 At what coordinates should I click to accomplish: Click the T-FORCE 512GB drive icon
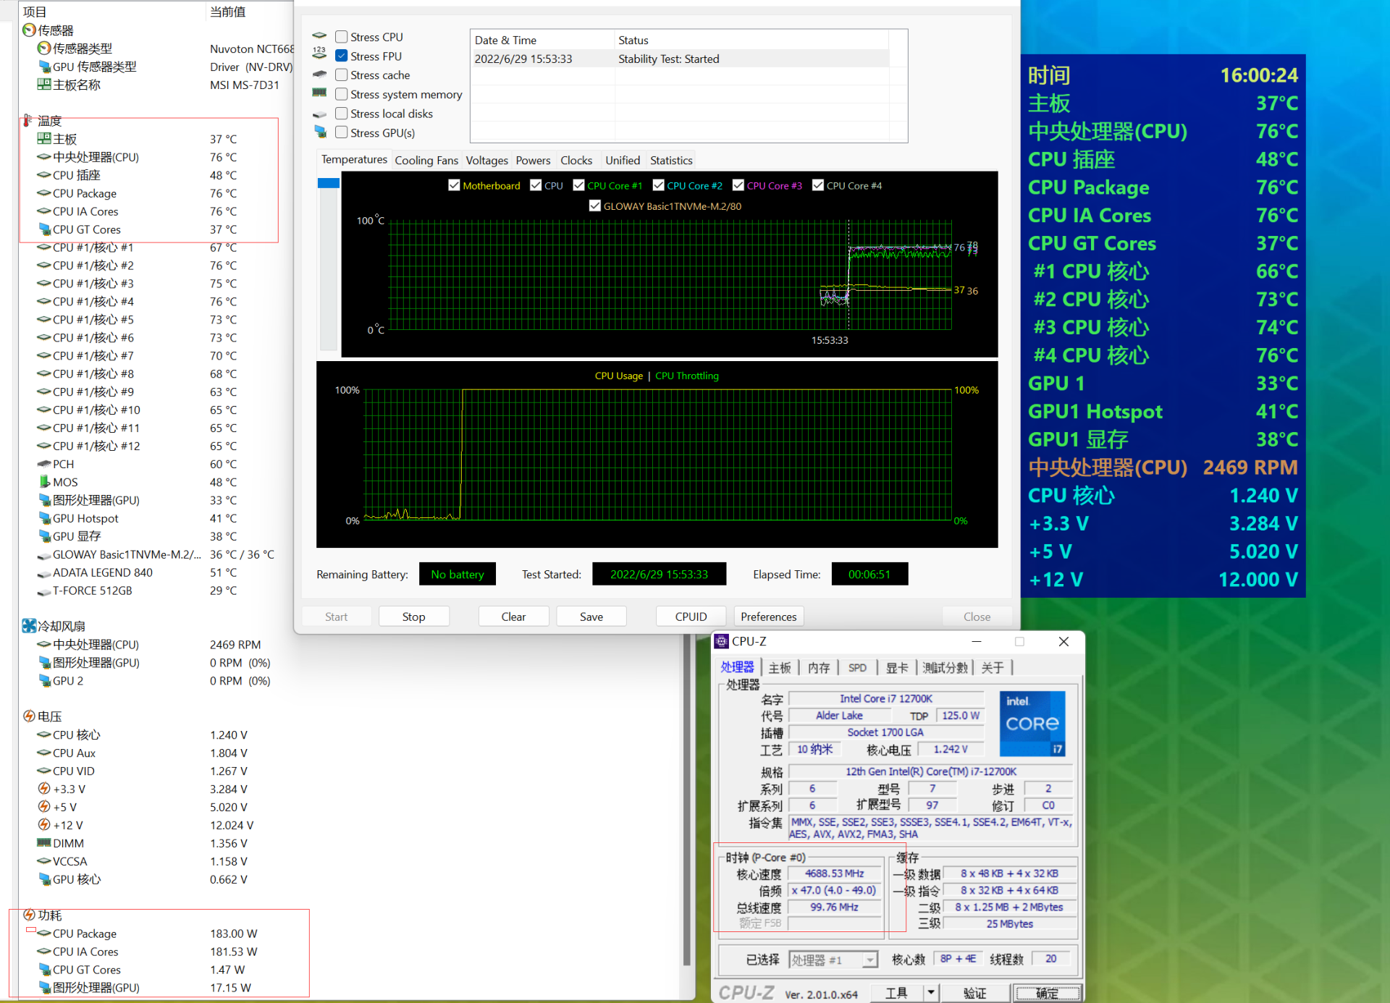[x=43, y=591]
